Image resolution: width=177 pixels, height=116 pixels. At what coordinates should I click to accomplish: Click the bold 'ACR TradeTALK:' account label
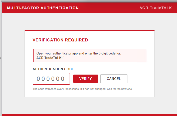coord(49,58)
